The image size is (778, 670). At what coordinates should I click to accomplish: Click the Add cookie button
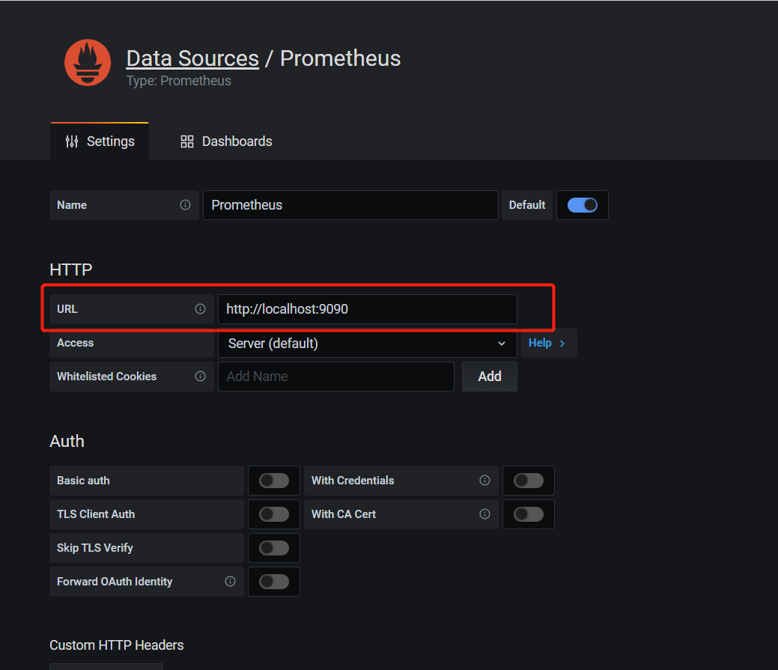tap(489, 377)
